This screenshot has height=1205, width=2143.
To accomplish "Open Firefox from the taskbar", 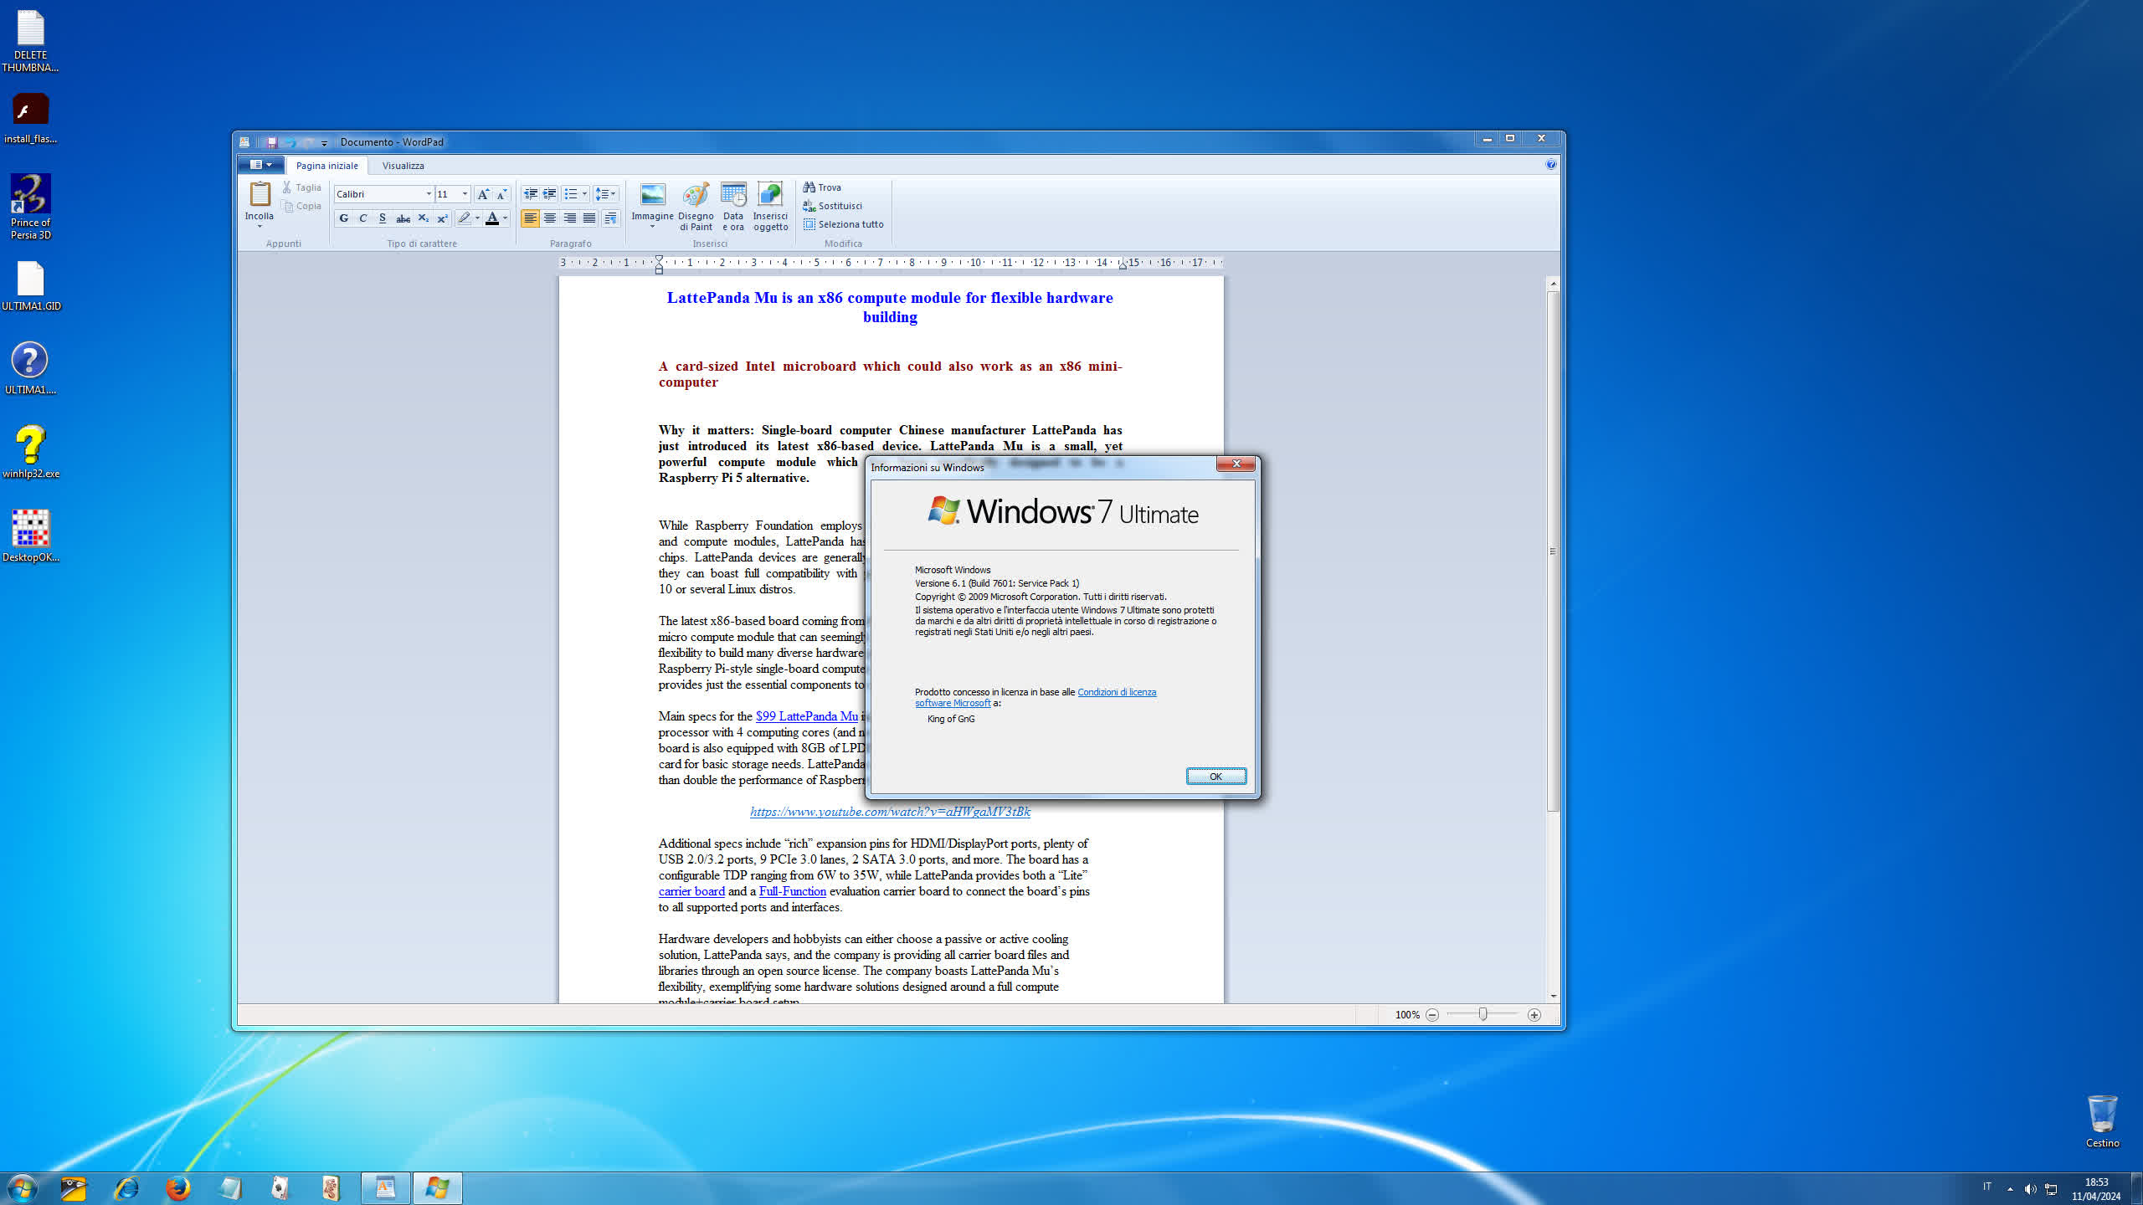I will pos(177,1187).
